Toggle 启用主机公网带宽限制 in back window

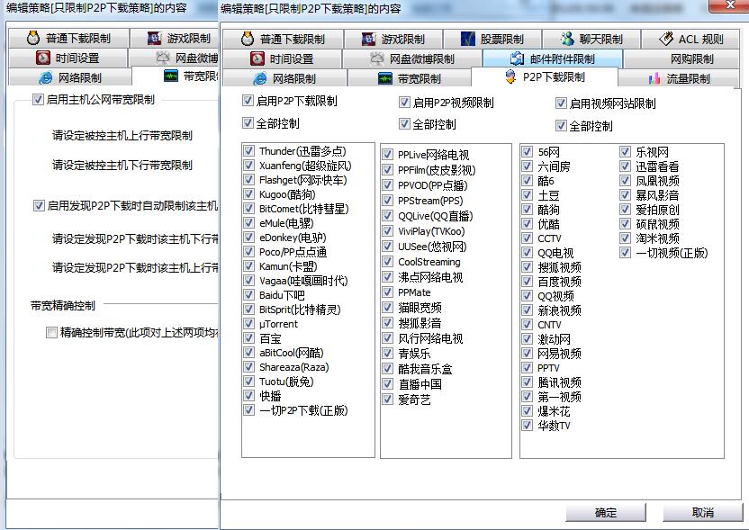38,99
